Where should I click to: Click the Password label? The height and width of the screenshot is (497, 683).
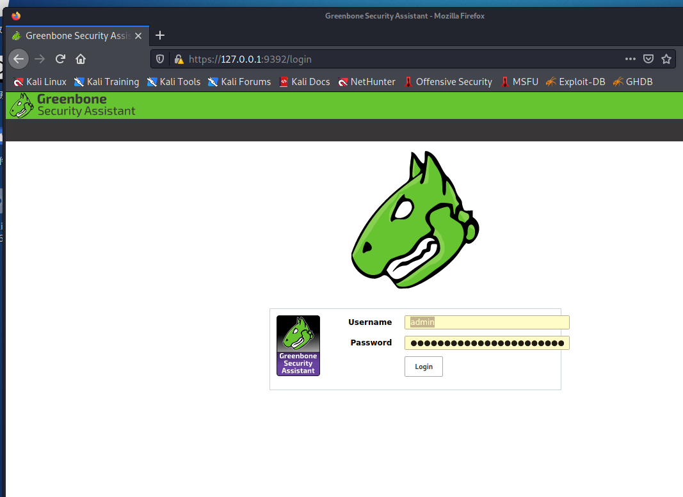[x=371, y=342]
